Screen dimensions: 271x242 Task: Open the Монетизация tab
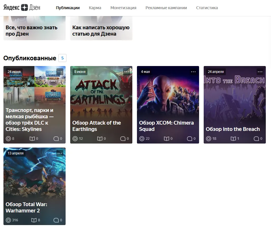[x=123, y=8]
